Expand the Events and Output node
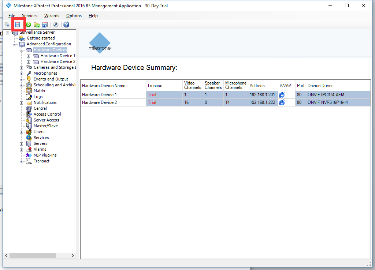 pyautogui.click(x=22, y=79)
